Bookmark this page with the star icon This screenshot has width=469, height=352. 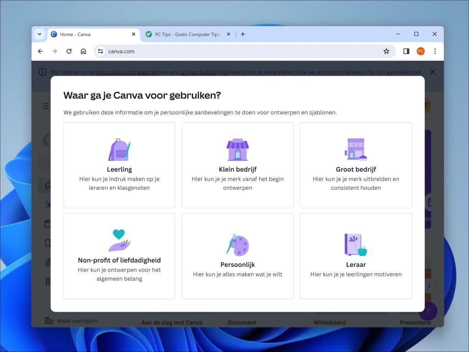click(386, 51)
